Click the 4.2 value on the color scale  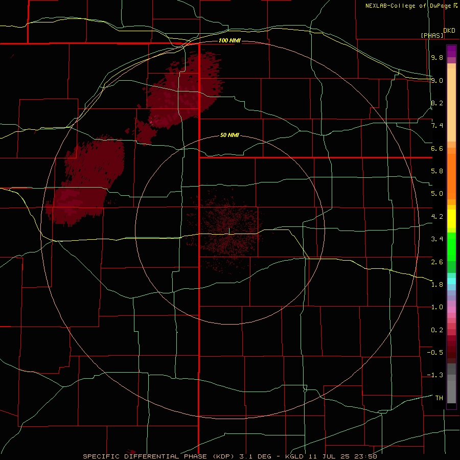[x=437, y=217]
